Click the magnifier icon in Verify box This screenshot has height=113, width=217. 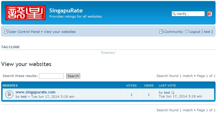(174, 14)
